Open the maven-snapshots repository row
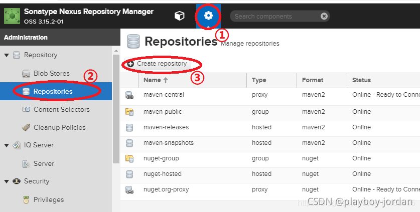This screenshot has height=212, width=420. tap(270, 144)
